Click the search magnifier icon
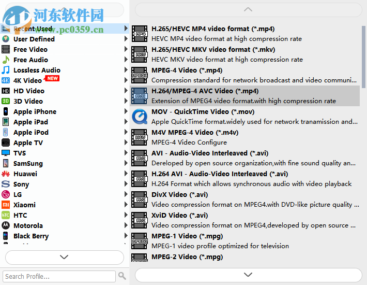 coord(122,276)
